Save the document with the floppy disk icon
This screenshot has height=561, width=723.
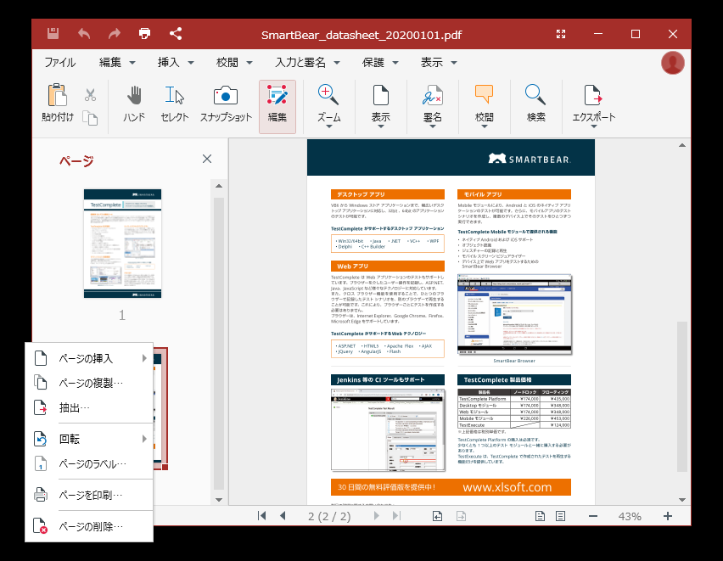point(53,34)
